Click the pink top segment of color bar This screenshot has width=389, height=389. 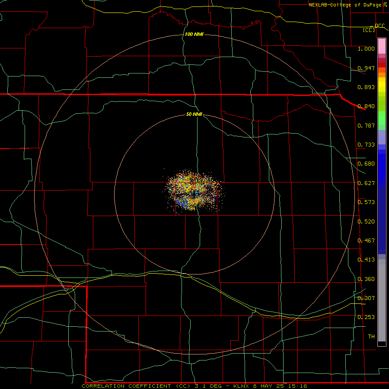pyautogui.click(x=382, y=46)
